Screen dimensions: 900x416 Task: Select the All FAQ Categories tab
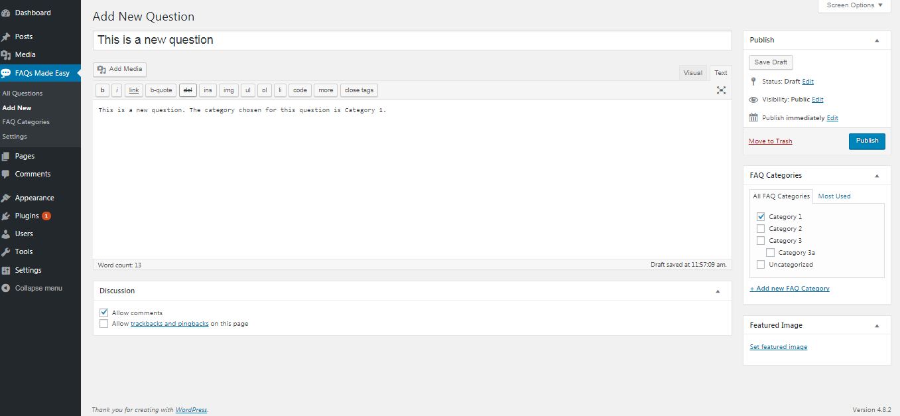pos(781,196)
